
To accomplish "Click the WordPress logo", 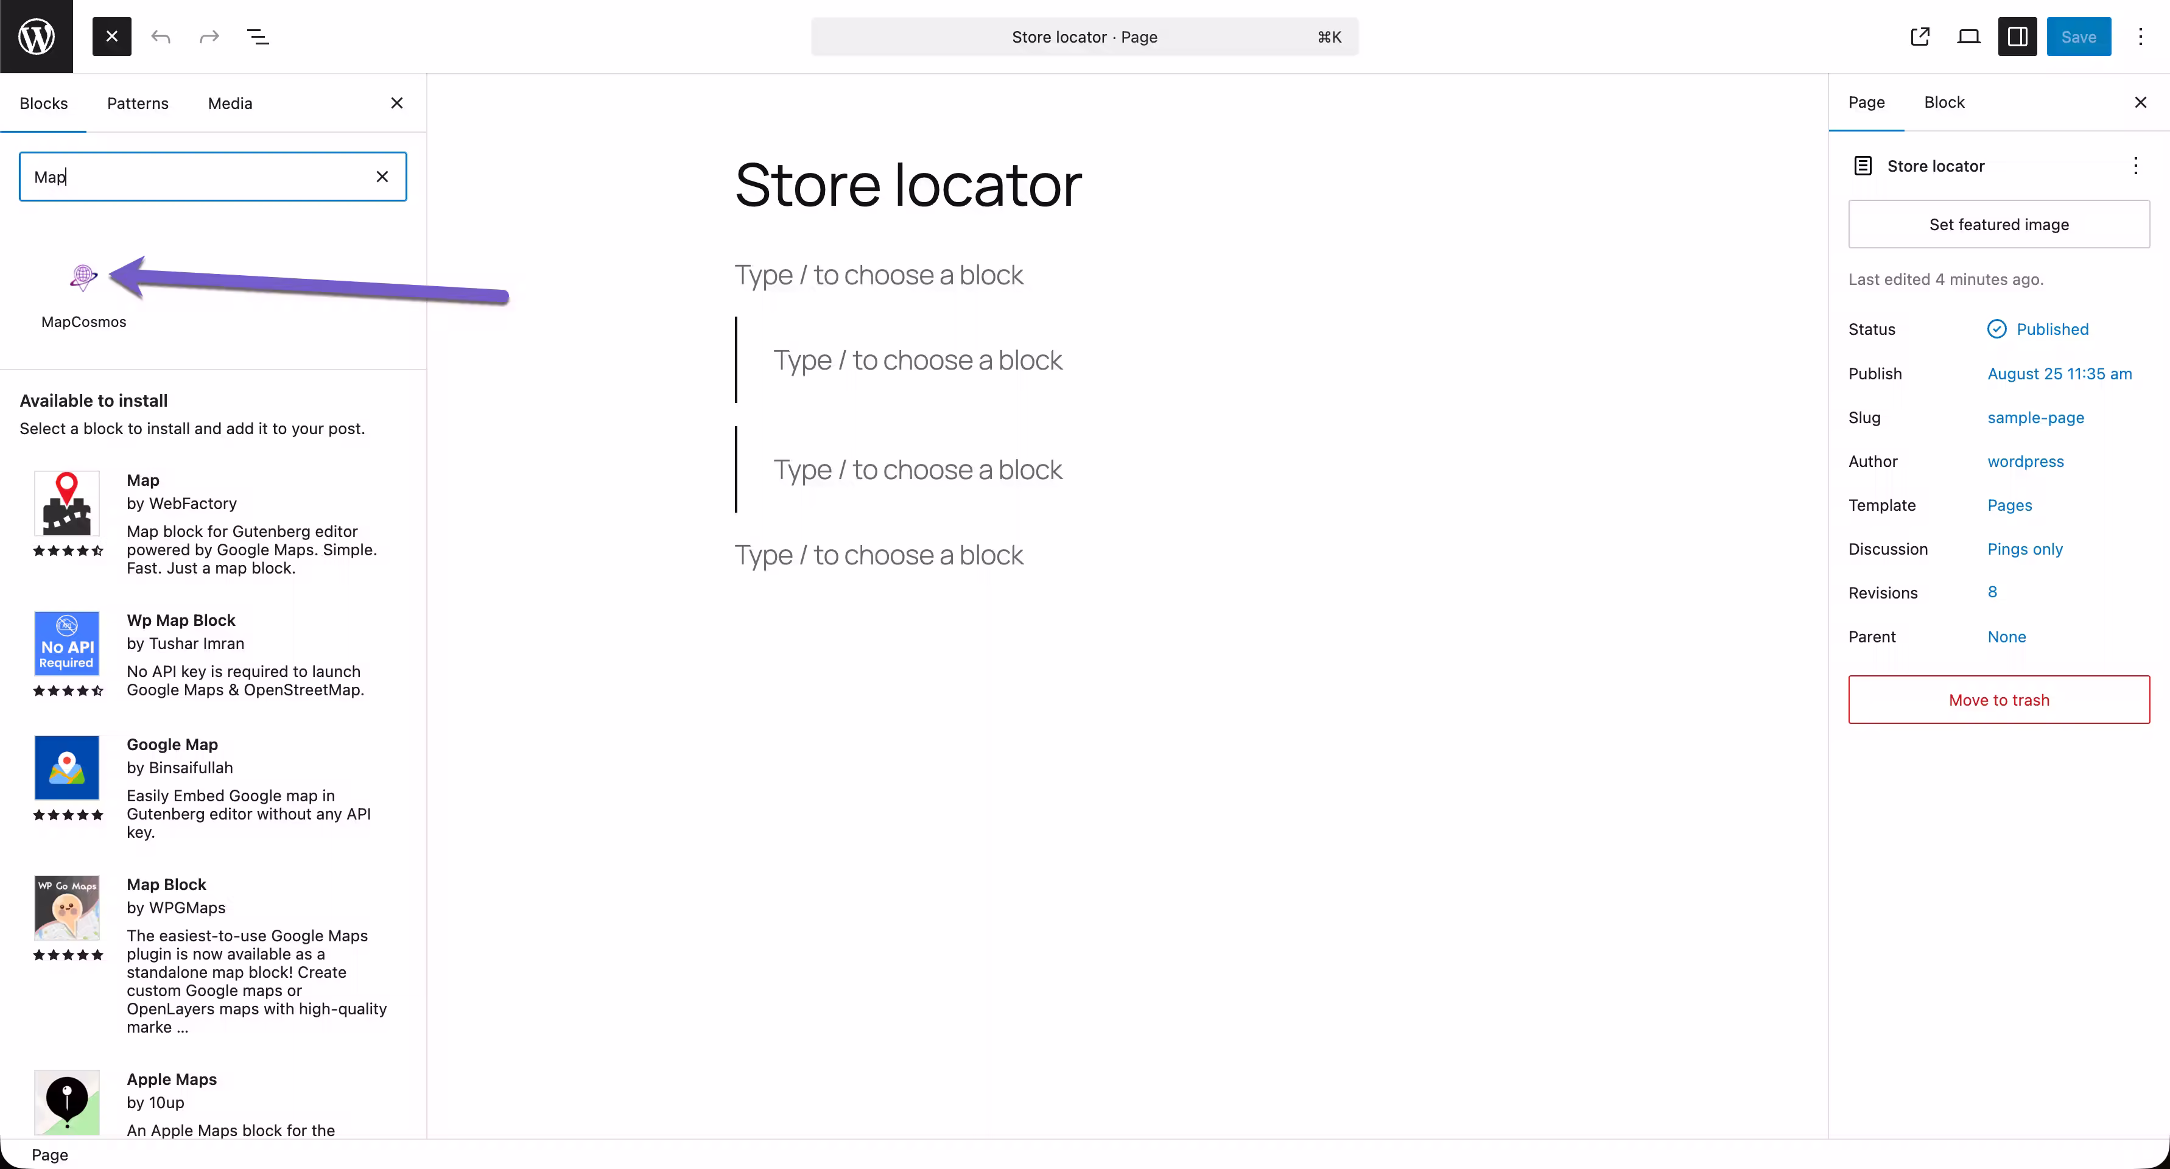I will coord(35,36).
